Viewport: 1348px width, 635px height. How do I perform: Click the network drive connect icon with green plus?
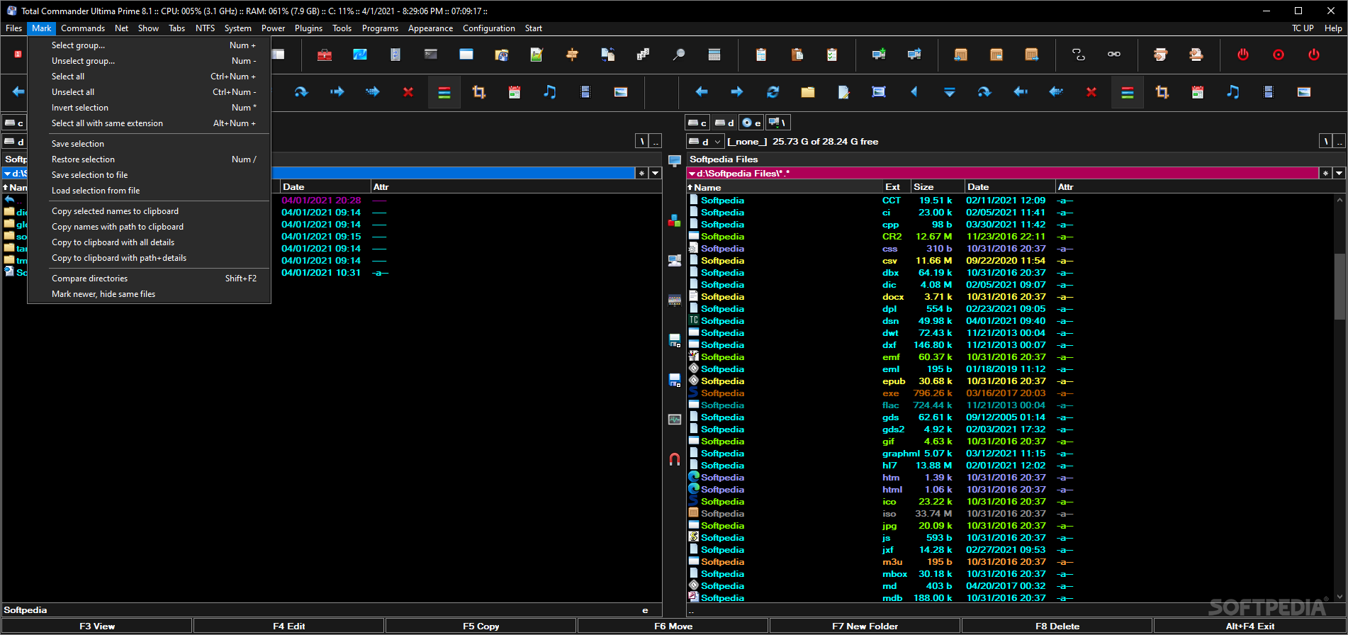(879, 55)
